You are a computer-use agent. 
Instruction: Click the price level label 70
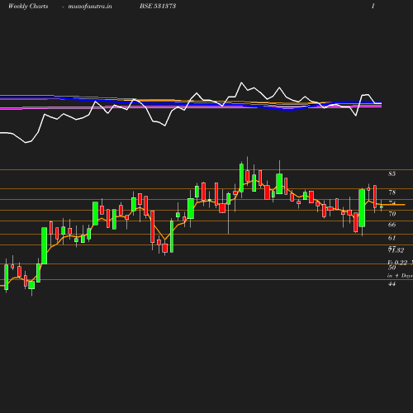[392, 214]
